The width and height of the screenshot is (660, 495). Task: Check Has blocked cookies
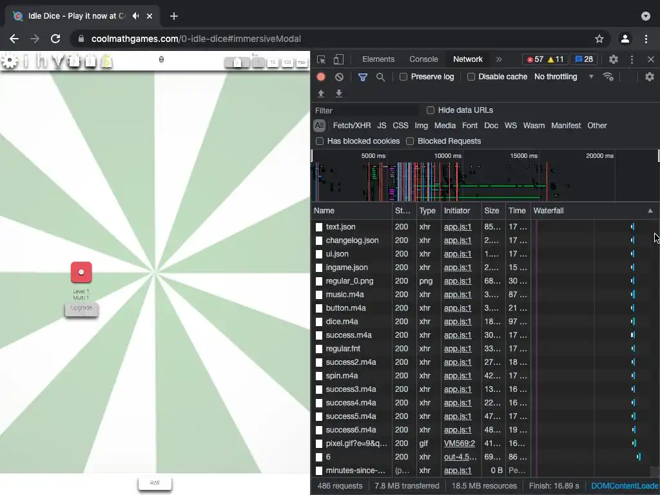coord(320,141)
